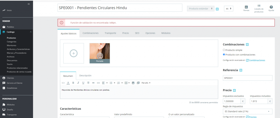Switch to SEO tab
Image resolution: width=280 pixels, height=118 pixels.
pyautogui.click(x=137, y=33)
